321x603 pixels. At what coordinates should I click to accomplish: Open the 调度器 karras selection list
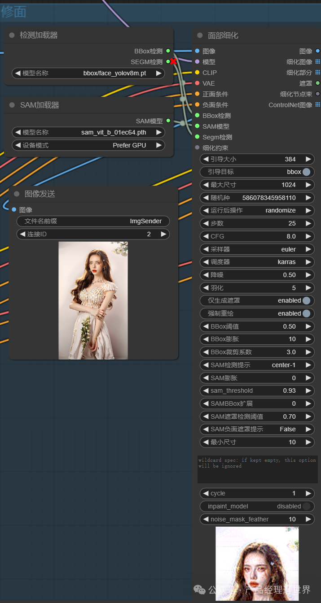pyautogui.click(x=257, y=262)
